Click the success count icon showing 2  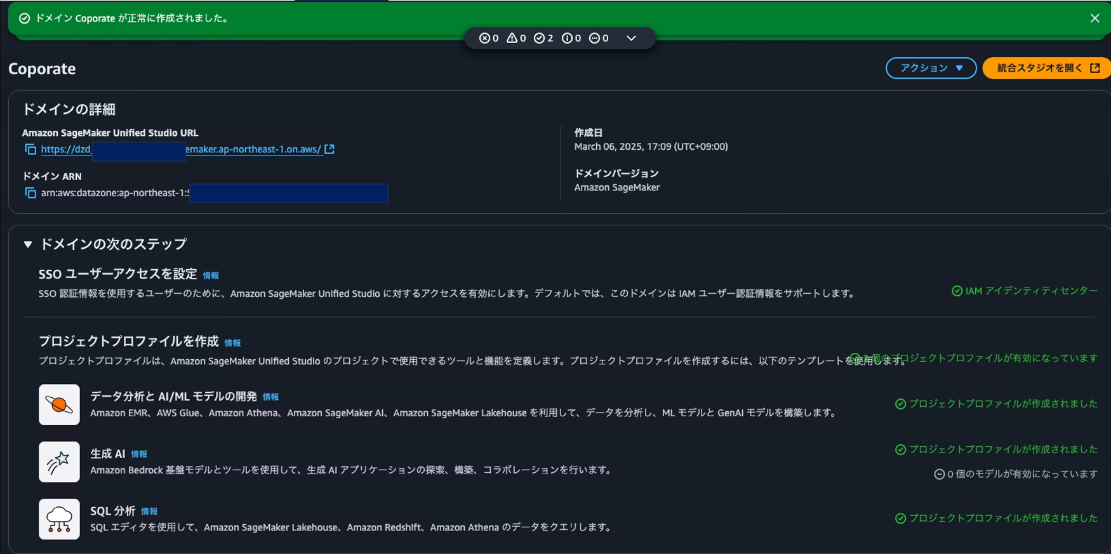539,38
